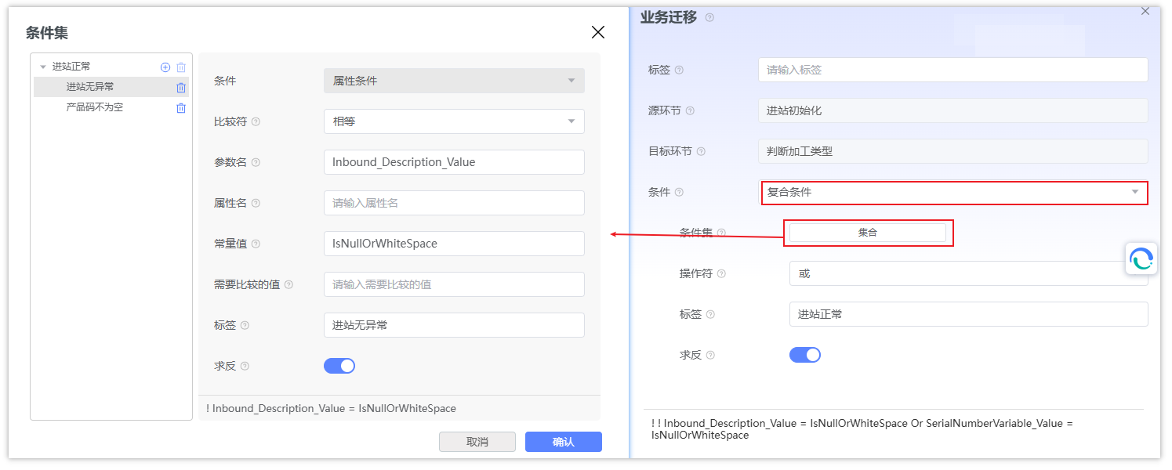Delete the 进站无异常 condition via trash icon
Image resolution: width=1172 pixels, height=470 pixels.
coord(181,88)
